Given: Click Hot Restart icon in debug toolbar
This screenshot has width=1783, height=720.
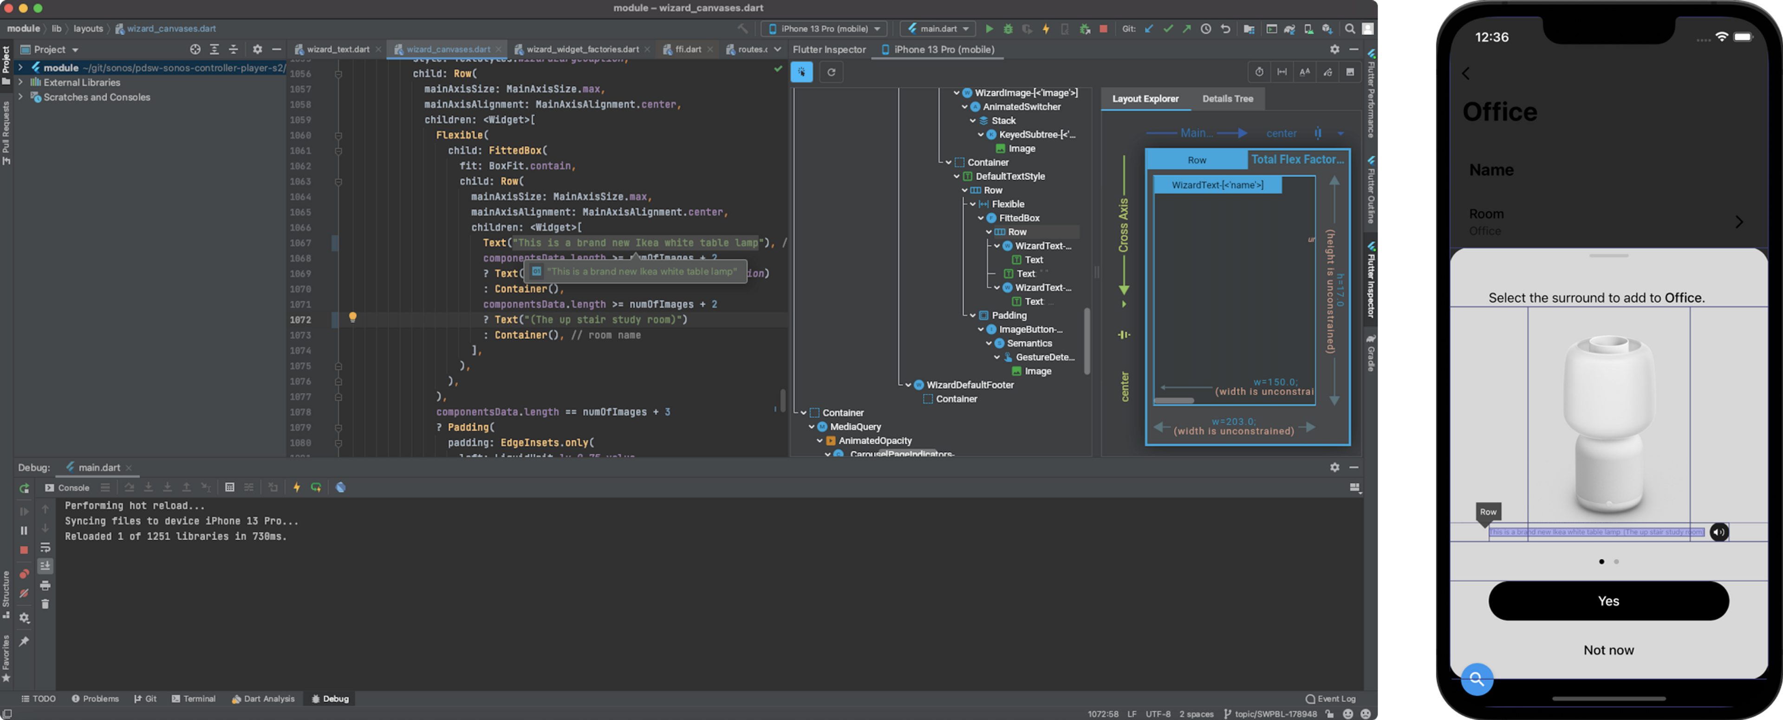Looking at the screenshot, I should (316, 487).
